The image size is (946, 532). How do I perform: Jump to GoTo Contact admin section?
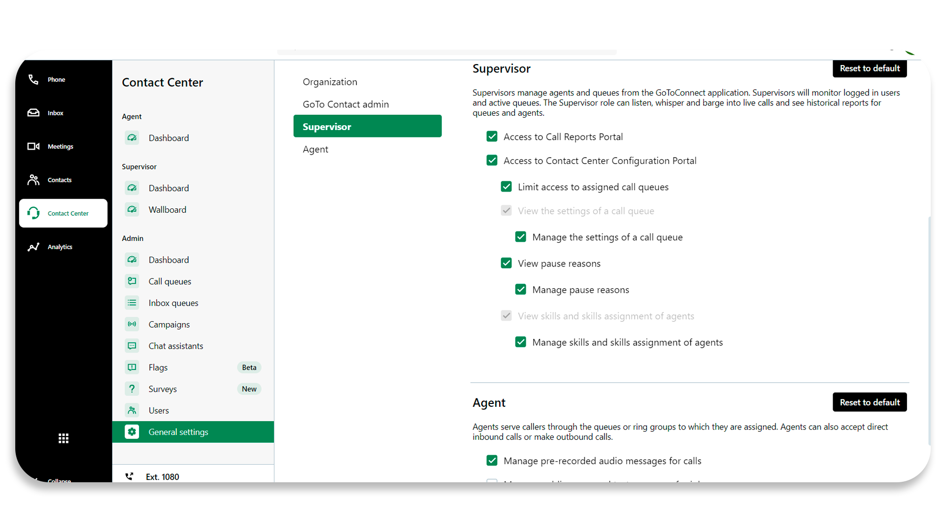point(345,104)
